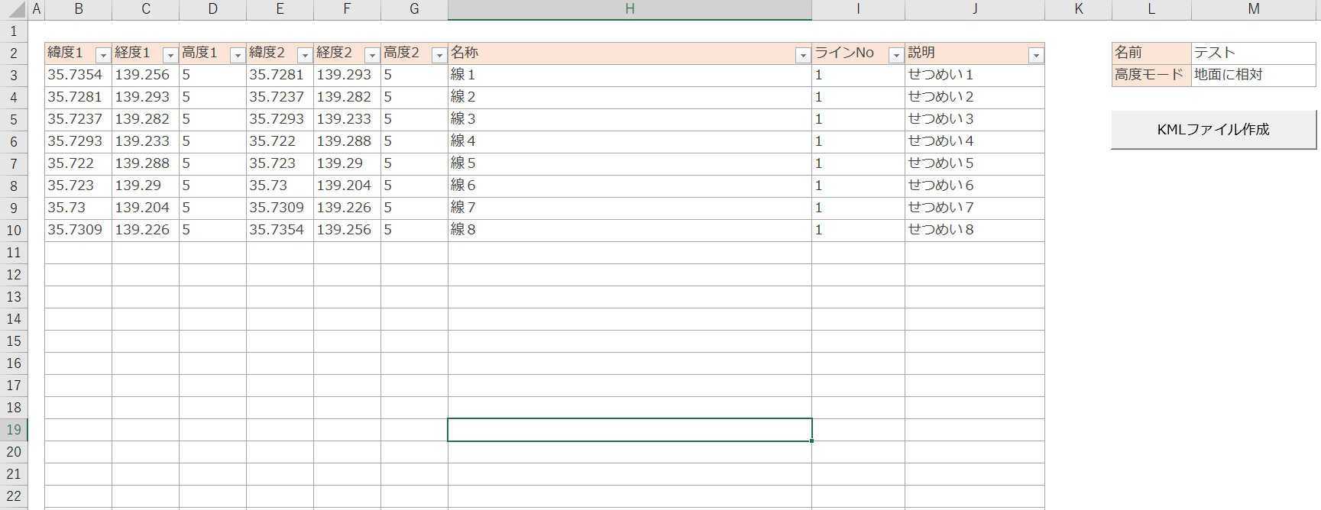Open the 経度1 filter dropdown
Viewport: 1321px width, 510px height.
tap(170, 55)
